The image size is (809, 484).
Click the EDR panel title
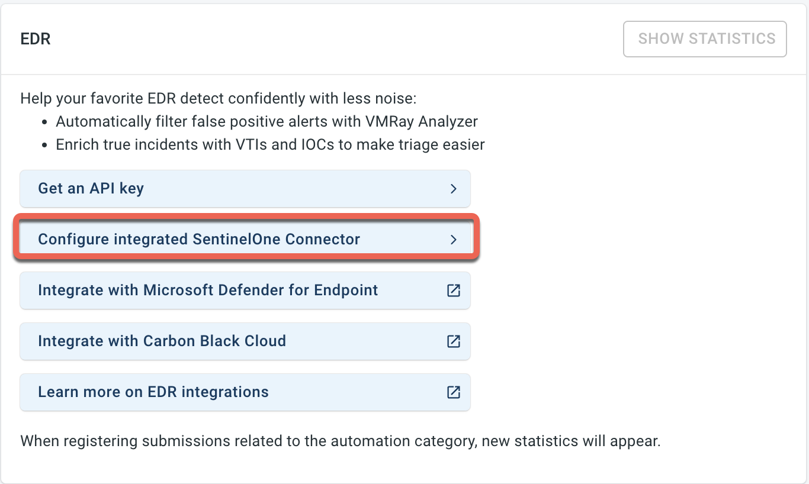[36, 39]
